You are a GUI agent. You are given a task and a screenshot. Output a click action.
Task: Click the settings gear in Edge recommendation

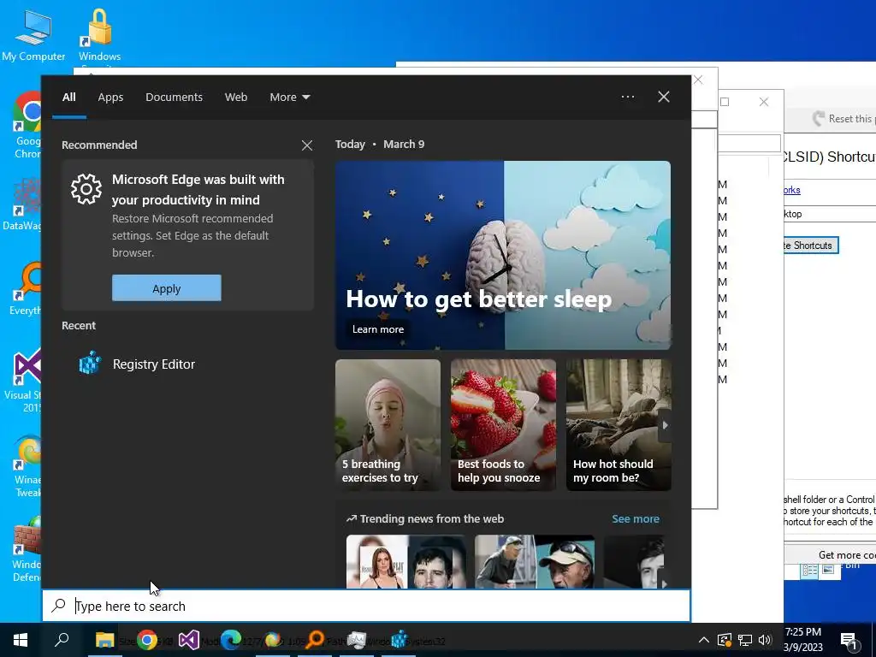(86, 189)
